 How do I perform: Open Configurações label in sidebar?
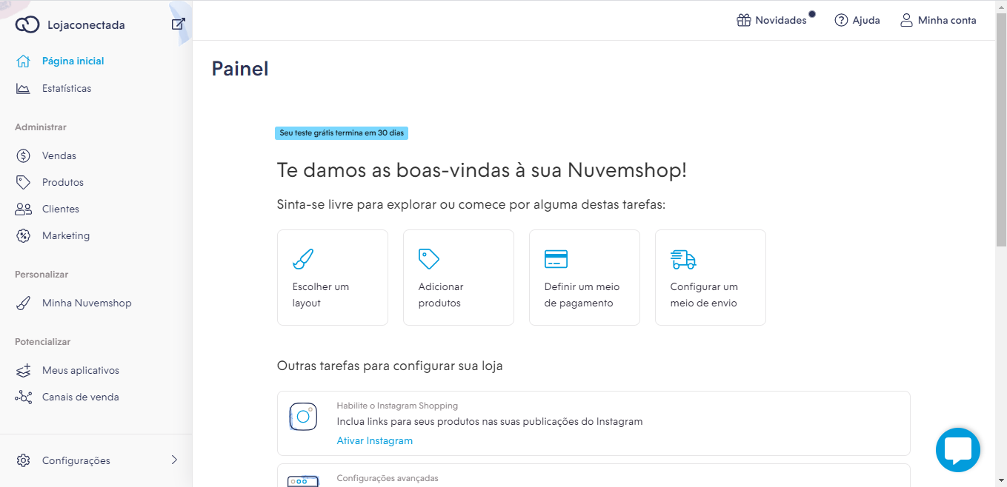click(76, 461)
